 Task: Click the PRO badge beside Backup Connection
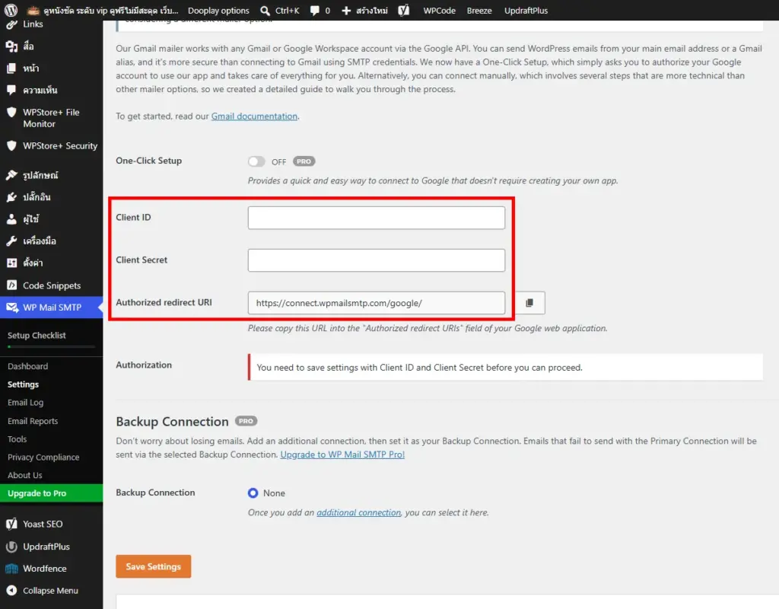[x=246, y=421]
